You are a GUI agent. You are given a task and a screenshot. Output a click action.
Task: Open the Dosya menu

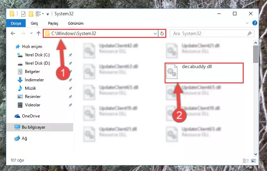click(x=16, y=23)
